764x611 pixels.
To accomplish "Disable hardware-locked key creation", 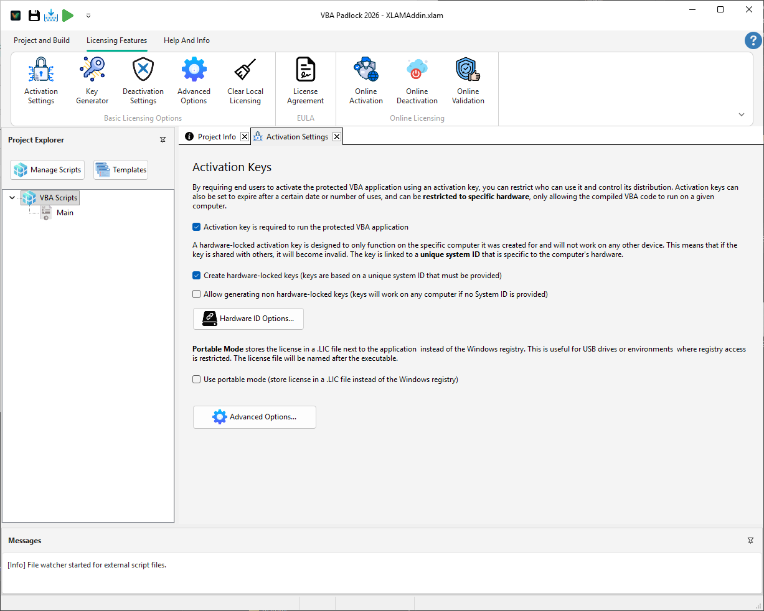I will coord(196,275).
